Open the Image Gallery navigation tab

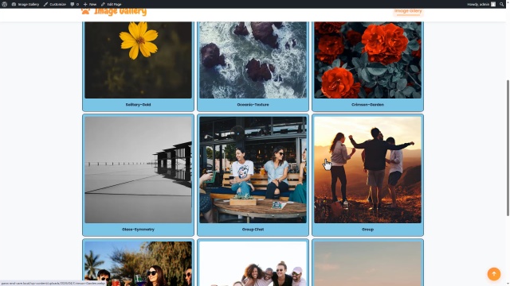click(x=408, y=11)
